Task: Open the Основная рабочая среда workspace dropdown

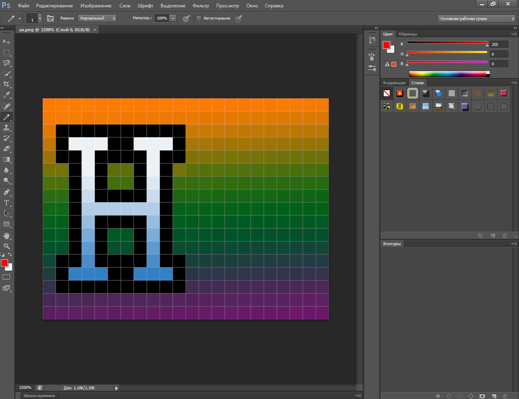Action: tap(476, 19)
